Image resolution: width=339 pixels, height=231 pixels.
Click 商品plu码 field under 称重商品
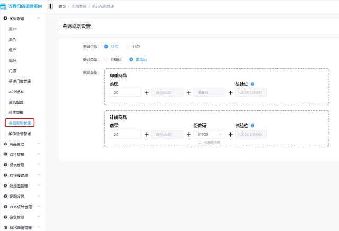pos(167,92)
